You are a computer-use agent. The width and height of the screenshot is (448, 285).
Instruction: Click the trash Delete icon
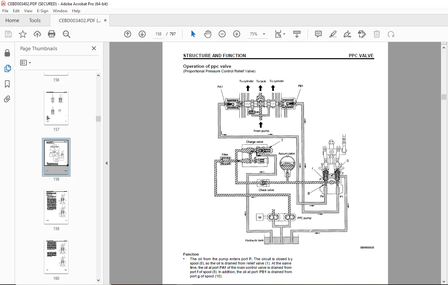point(377,34)
